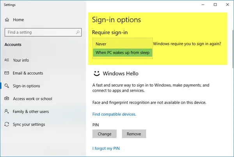
Task: Minimize the Settings window
Action: point(203,5)
